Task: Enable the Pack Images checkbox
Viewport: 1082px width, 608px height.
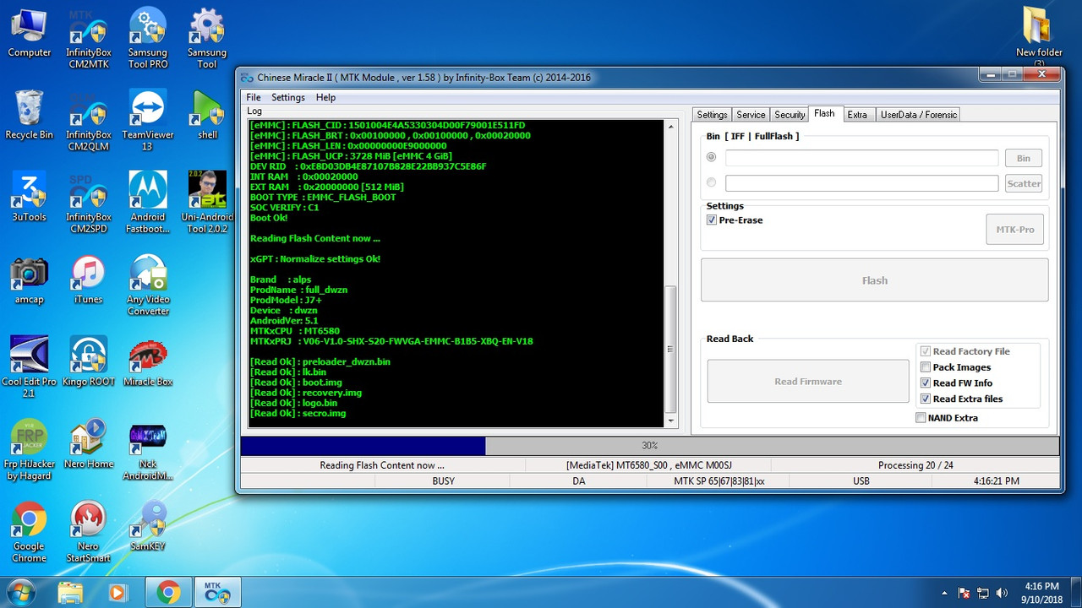Action: click(926, 367)
